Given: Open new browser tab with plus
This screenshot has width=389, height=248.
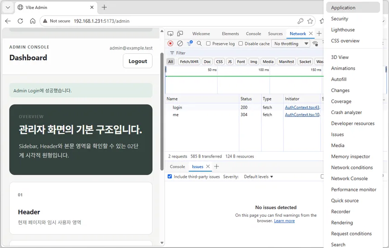Looking at the screenshot, I should pyautogui.click(x=104, y=7).
